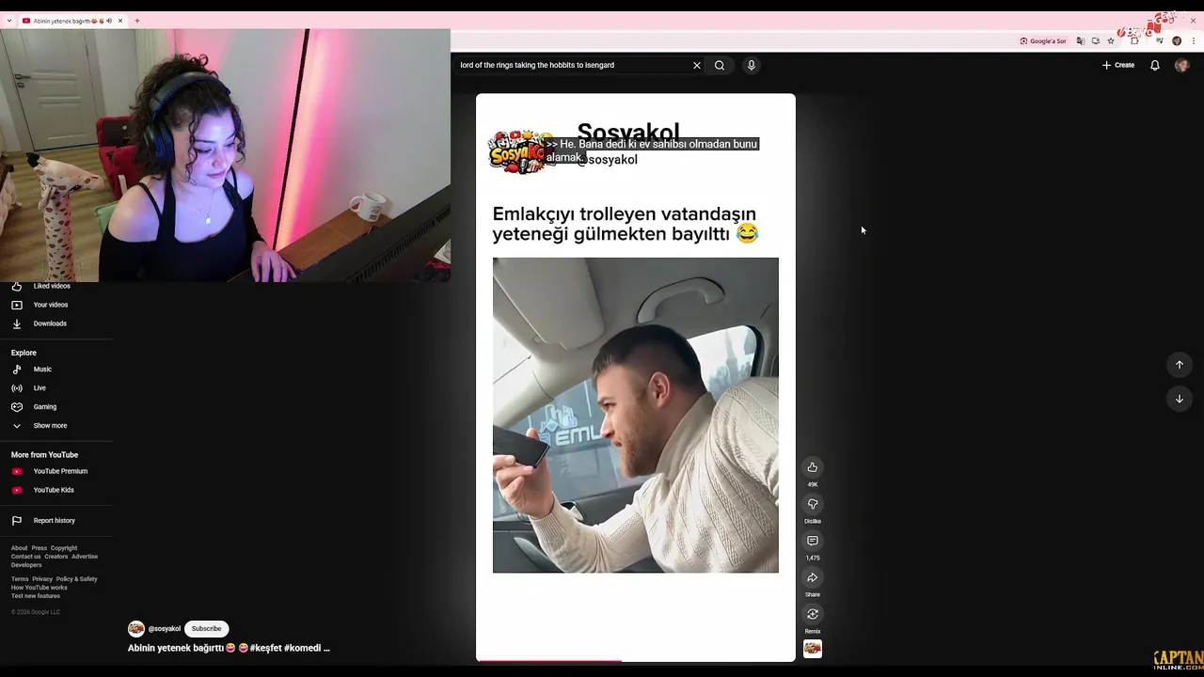1204x677 pixels.
Task: Click the Policy & Safety footer link
Action: pos(76,579)
